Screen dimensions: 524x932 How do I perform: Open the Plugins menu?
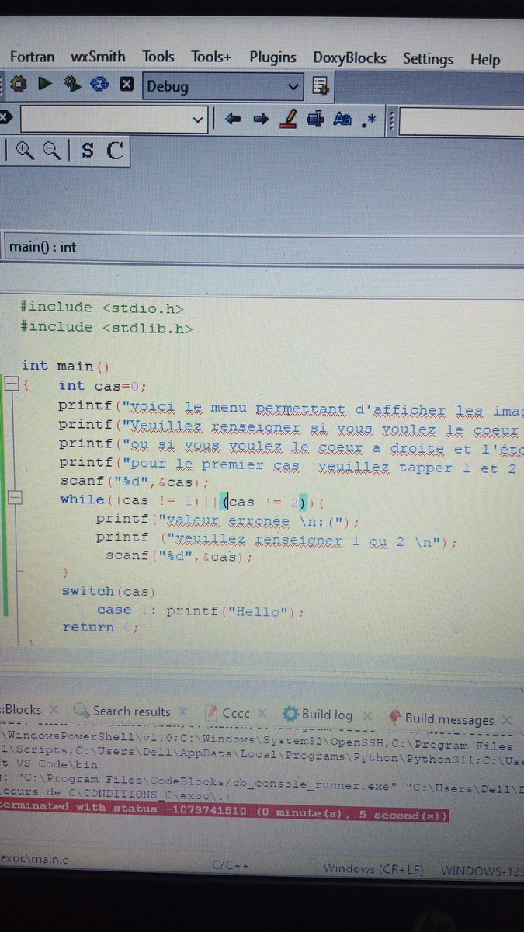(273, 57)
